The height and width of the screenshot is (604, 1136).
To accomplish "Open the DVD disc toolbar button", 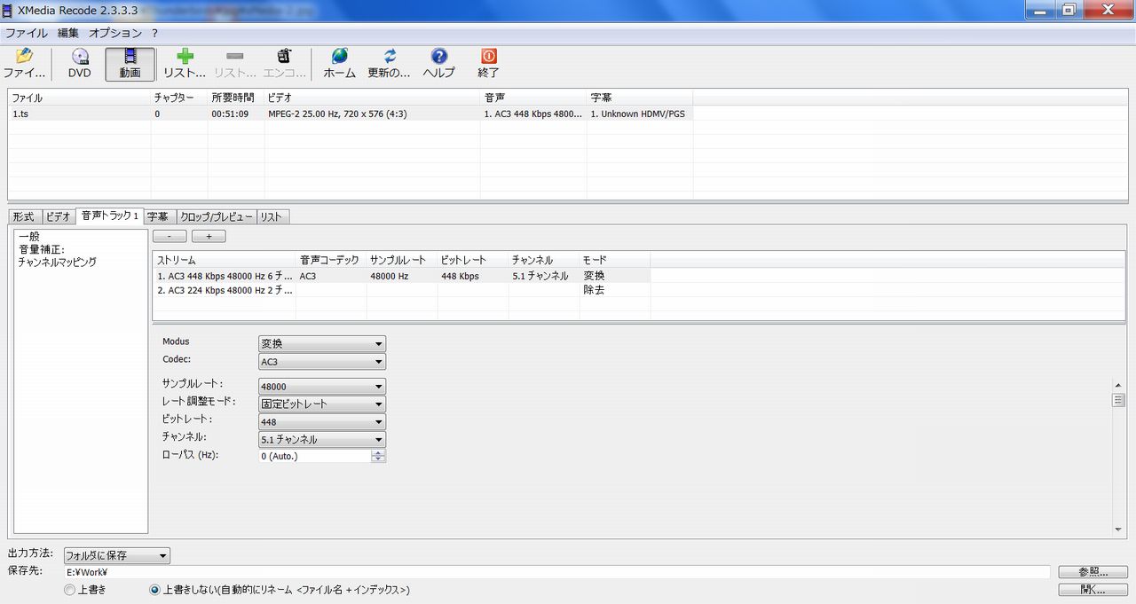I will pyautogui.click(x=80, y=63).
